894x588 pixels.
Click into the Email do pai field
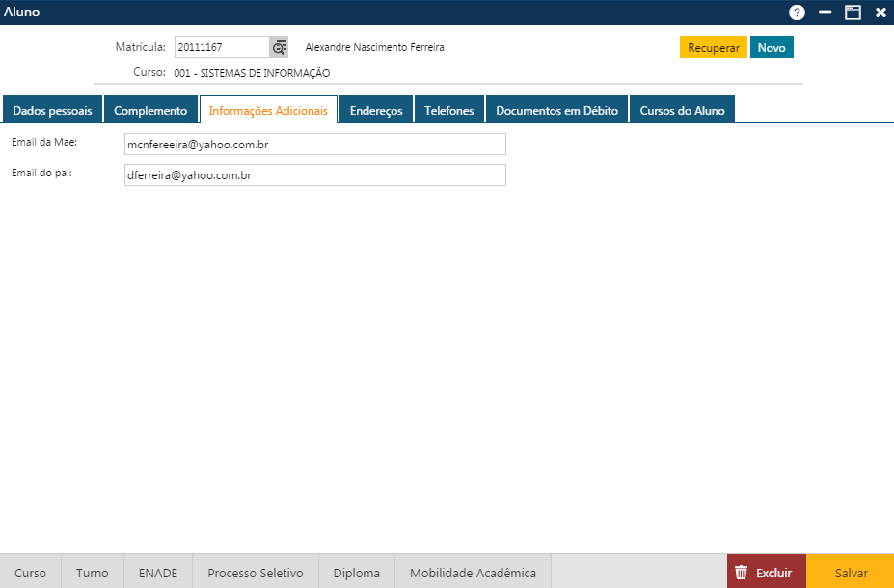[x=314, y=175]
